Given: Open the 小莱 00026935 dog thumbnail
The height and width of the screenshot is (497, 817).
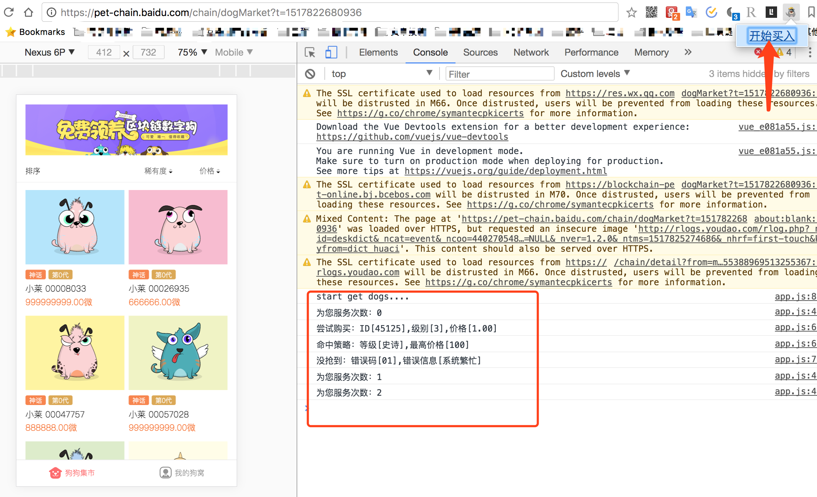Looking at the screenshot, I should pos(178,227).
